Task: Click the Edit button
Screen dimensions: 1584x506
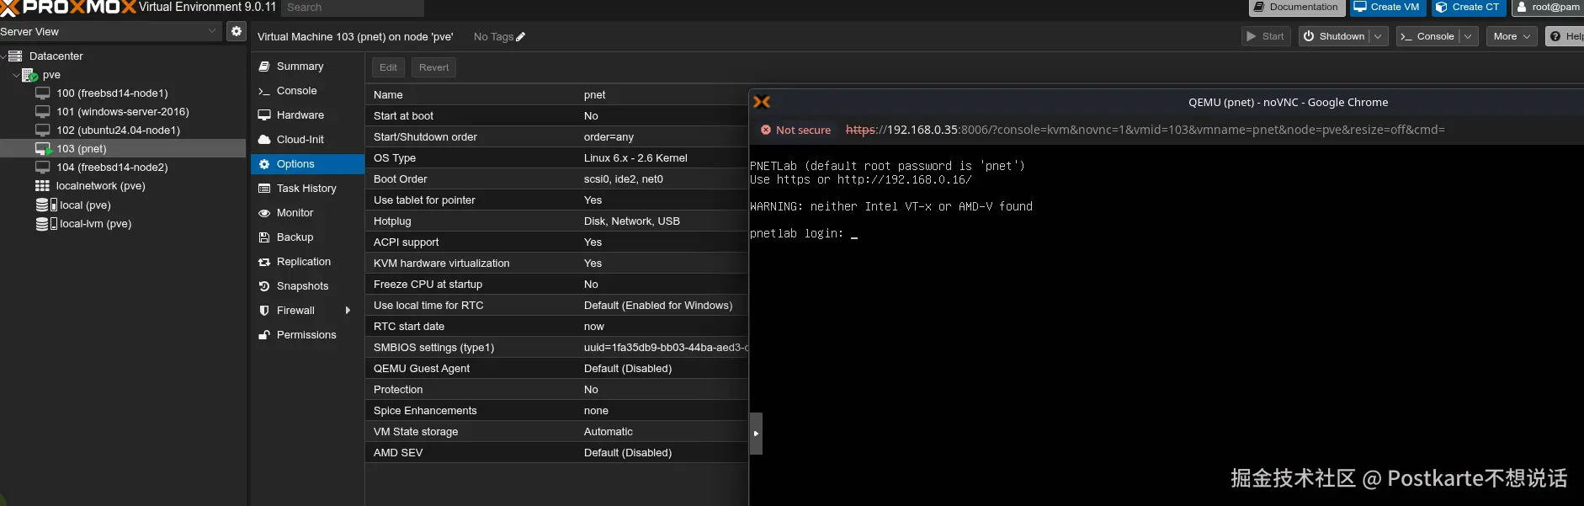Action: tap(388, 67)
